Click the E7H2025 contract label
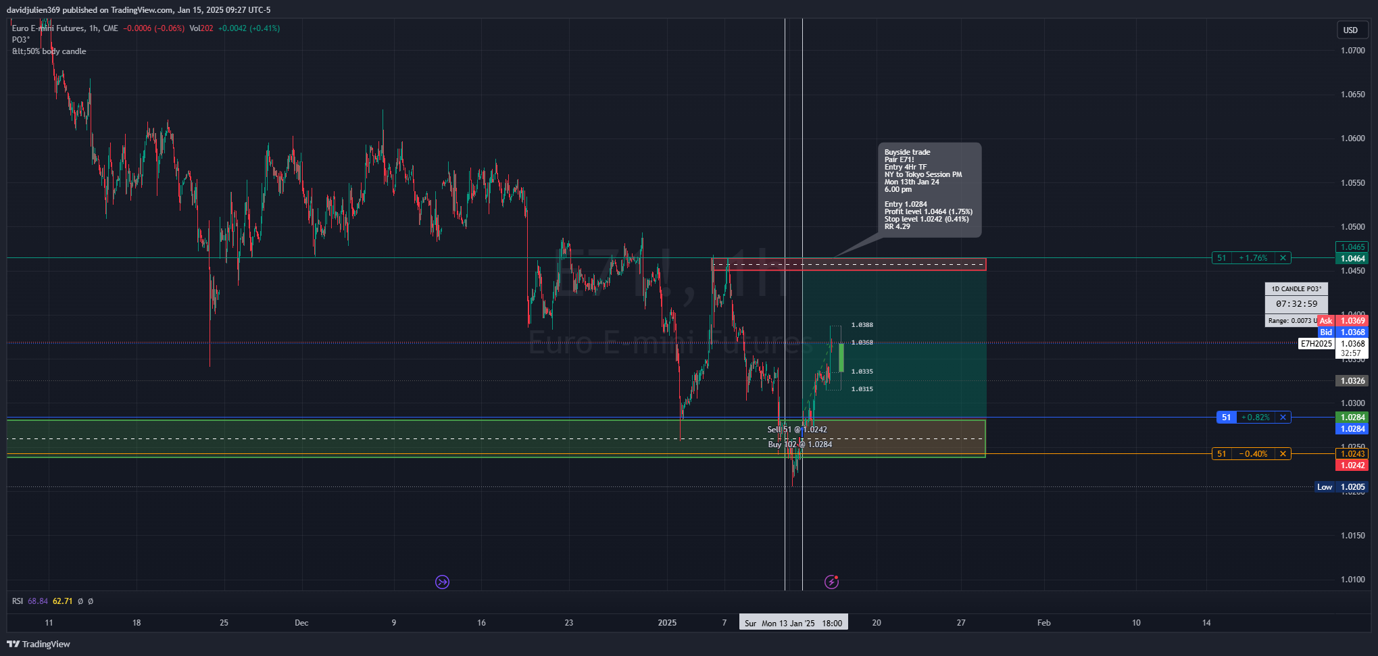1378x656 pixels. tap(1317, 344)
